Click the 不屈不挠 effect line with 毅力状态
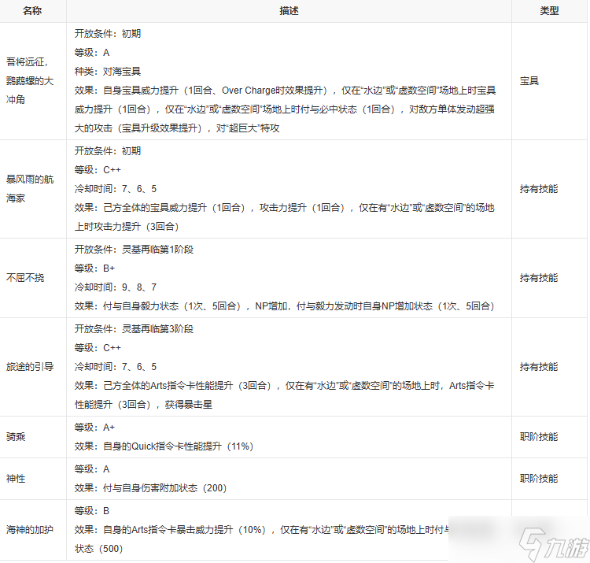 [x=284, y=306]
